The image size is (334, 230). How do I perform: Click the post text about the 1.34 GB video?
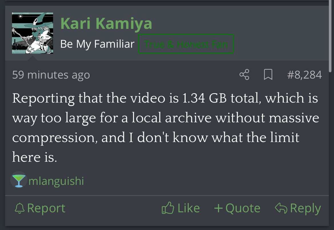[165, 127]
